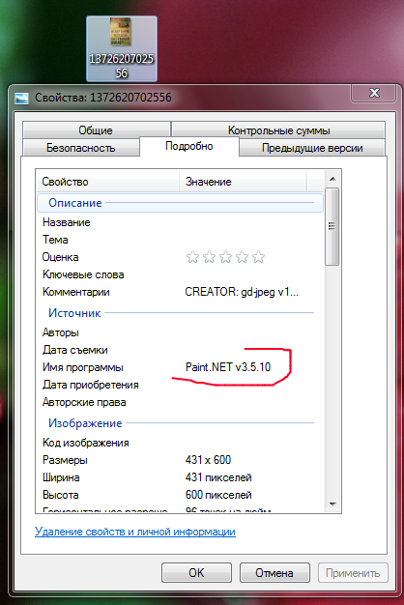This screenshot has height=605, width=404.
Task: Close the properties dialog with X
Action: pyautogui.click(x=374, y=93)
